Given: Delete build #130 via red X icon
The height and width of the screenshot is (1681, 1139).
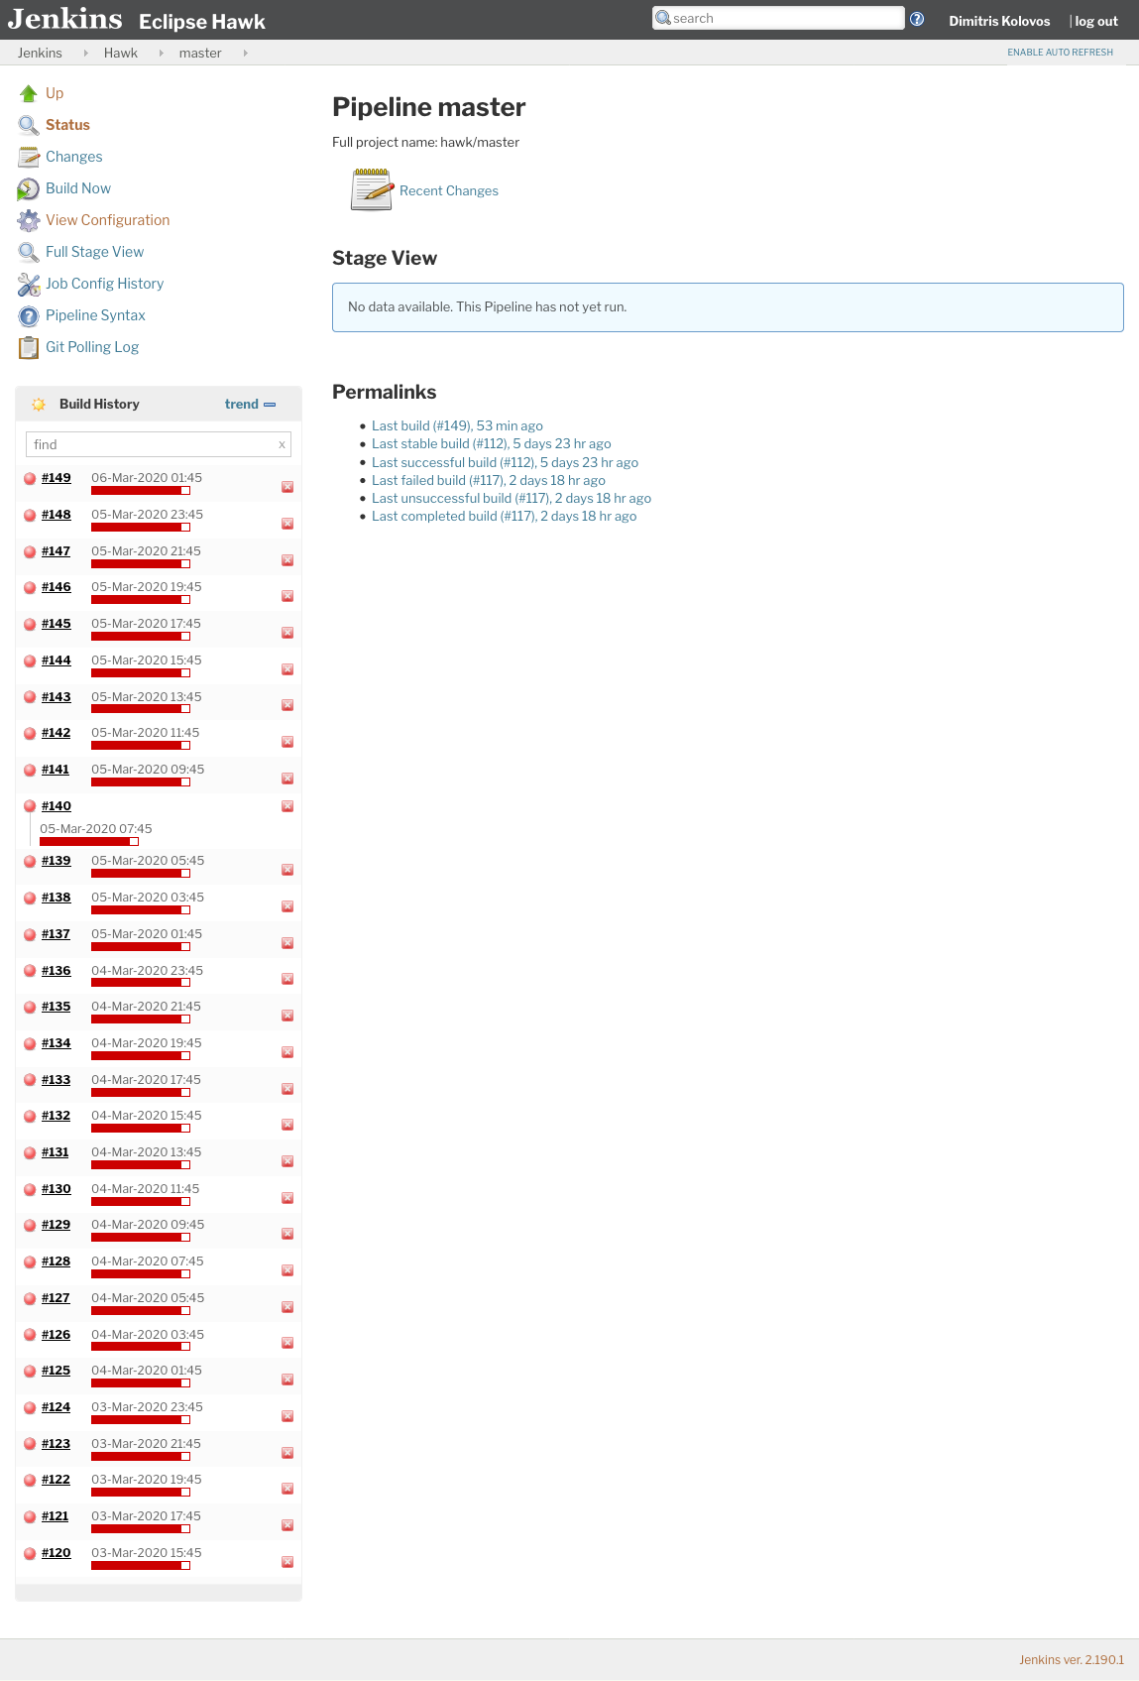Looking at the screenshot, I should 287,1198.
